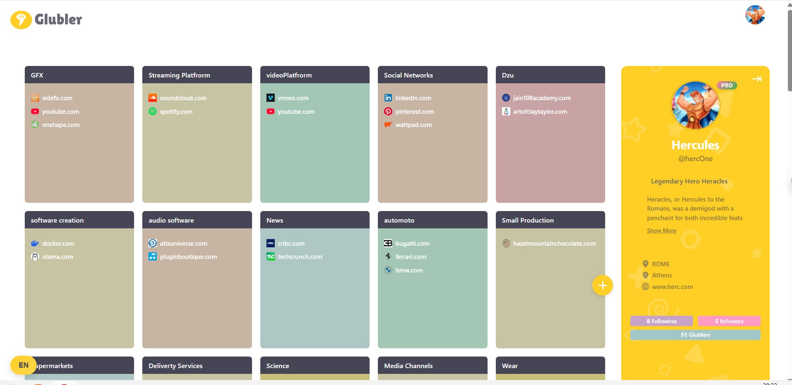Collapse the Hercules profile card arrow
Image resolution: width=792 pixels, height=385 pixels.
757,79
